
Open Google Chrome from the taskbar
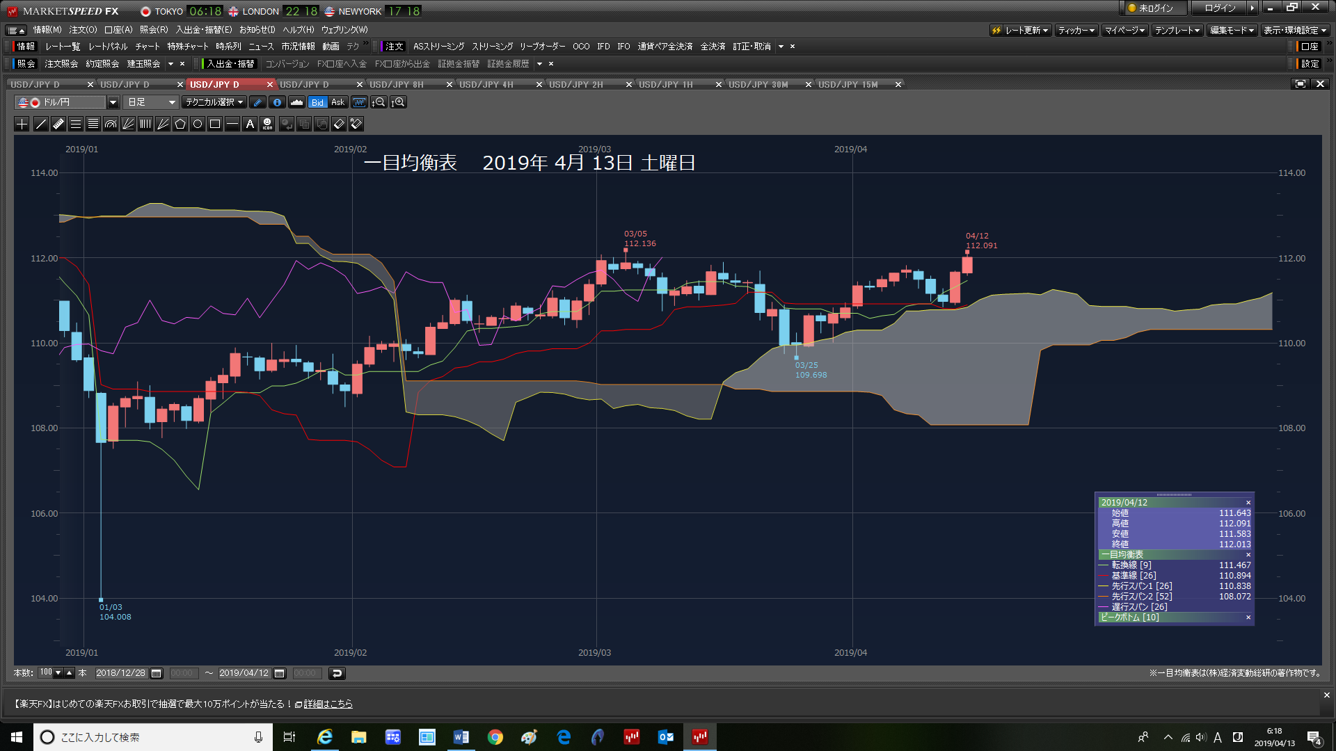(495, 737)
